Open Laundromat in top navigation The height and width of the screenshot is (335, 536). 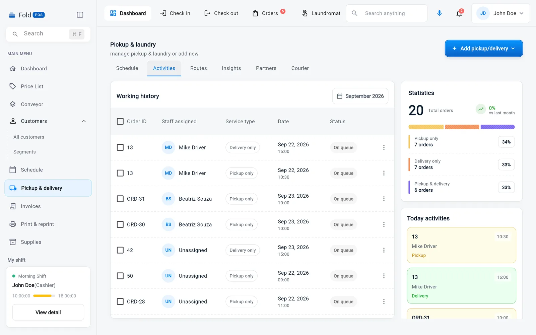(321, 13)
